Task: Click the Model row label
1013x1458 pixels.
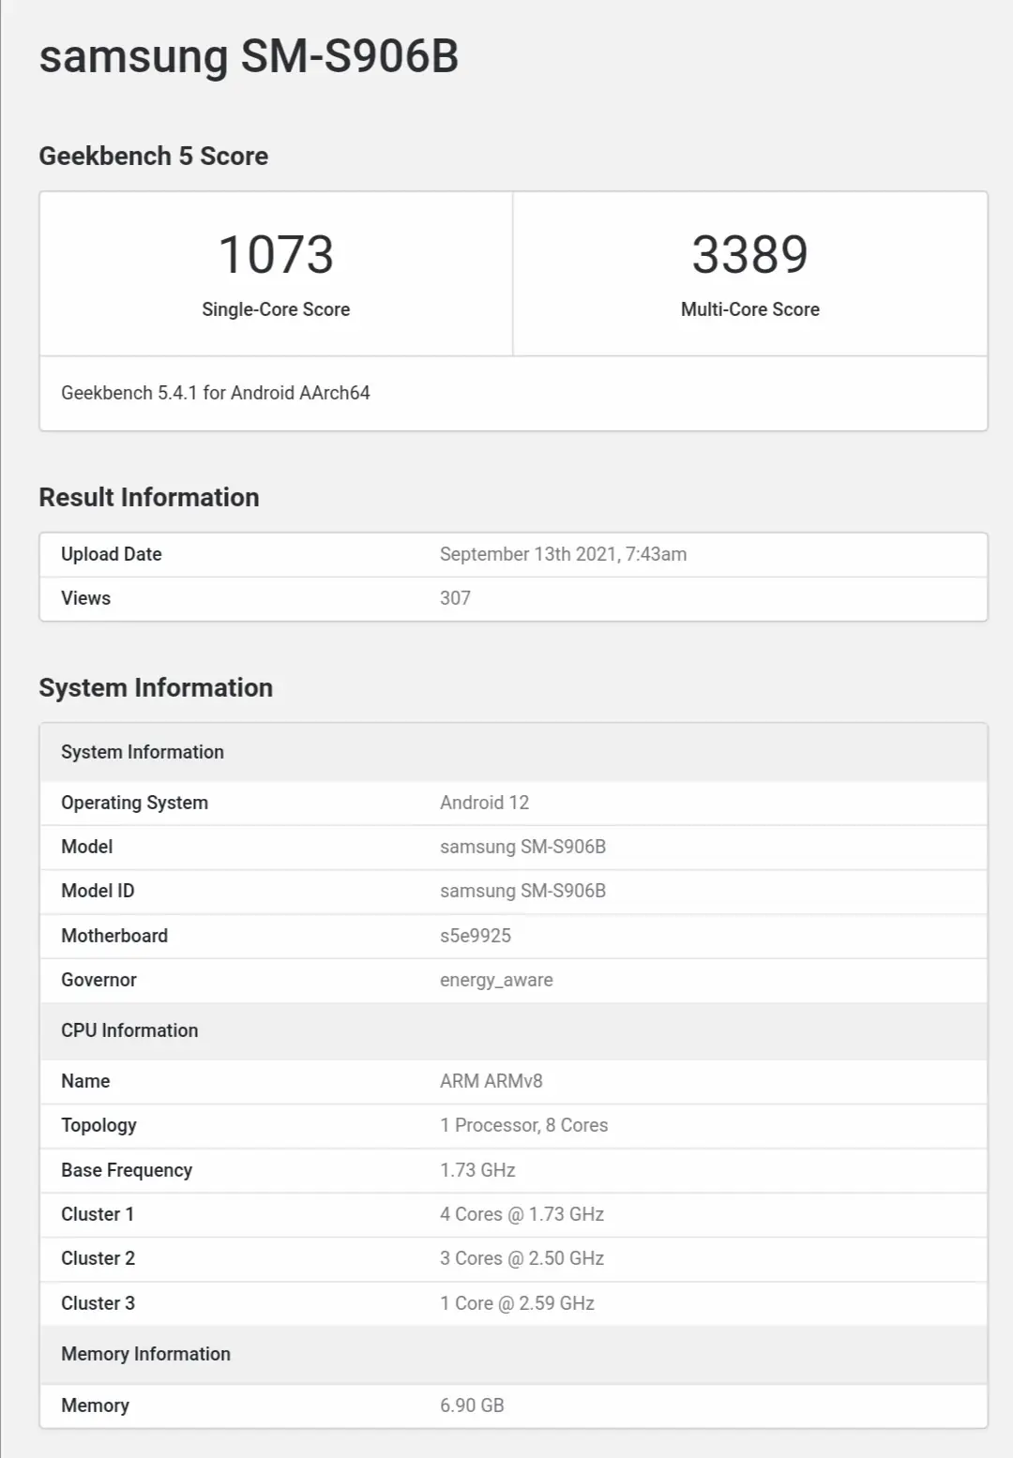Action: click(87, 847)
